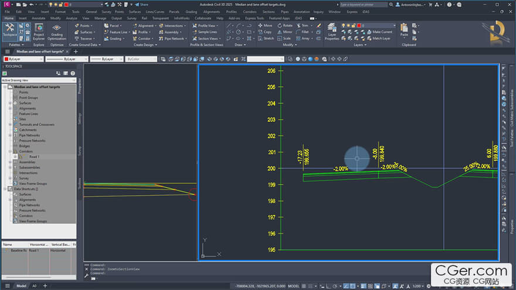
Task: Add a new drawing tab
Action: click(x=76, y=52)
